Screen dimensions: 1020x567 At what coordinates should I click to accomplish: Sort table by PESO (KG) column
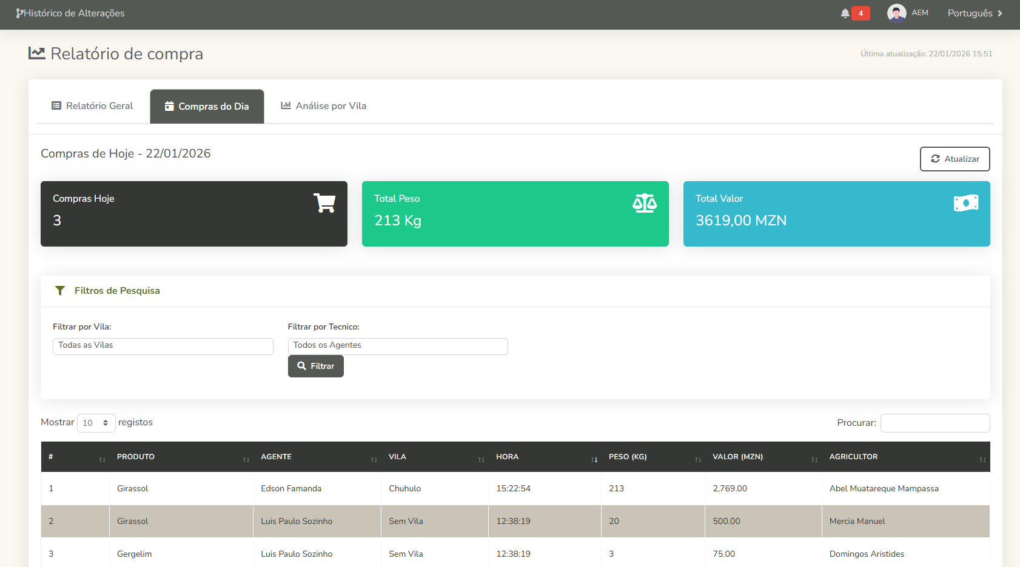click(653, 457)
